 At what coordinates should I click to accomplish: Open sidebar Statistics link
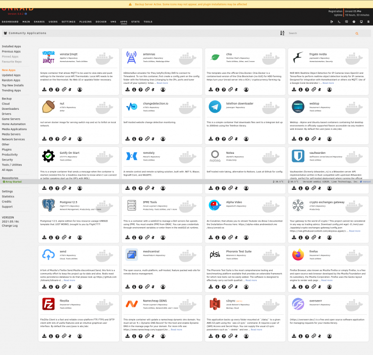[8, 196]
